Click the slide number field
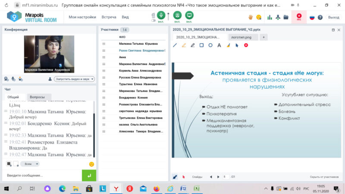The width and height of the screenshot is (345, 194). click(x=225, y=177)
